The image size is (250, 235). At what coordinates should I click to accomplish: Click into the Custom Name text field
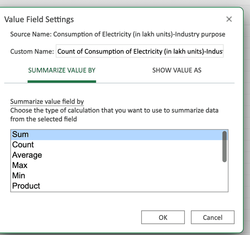pyautogui.click(x=140, y=52)
